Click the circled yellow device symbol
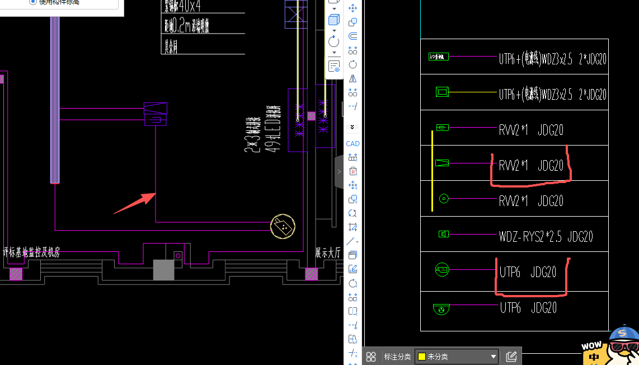The height and width of the screenshot is (365, 639). pyautogui.click(x=283, y=226)
